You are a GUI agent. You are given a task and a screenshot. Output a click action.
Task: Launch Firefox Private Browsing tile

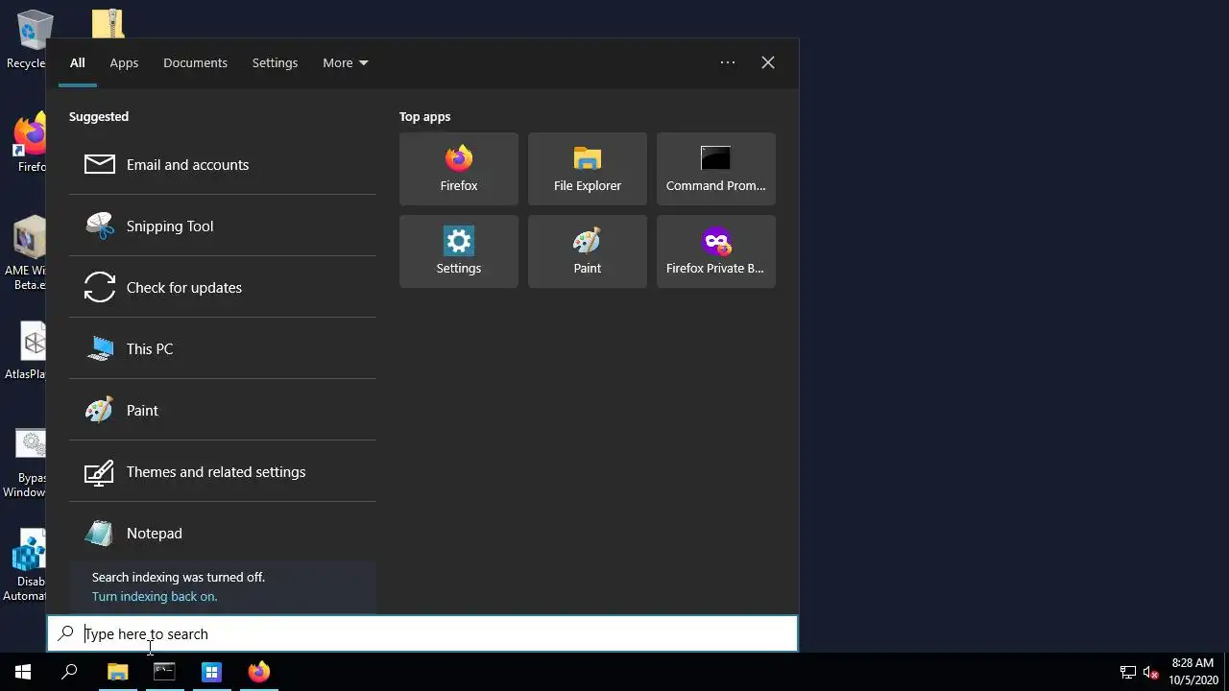pyautogui.click(x=716, y=251)
